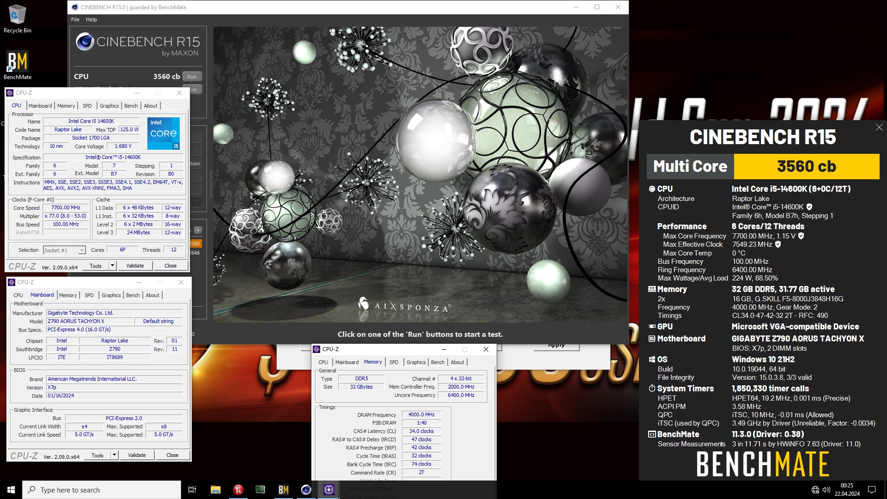
Task: Switch to Graphics tab in CPU-Z CPU window
Action: point(109,106)
